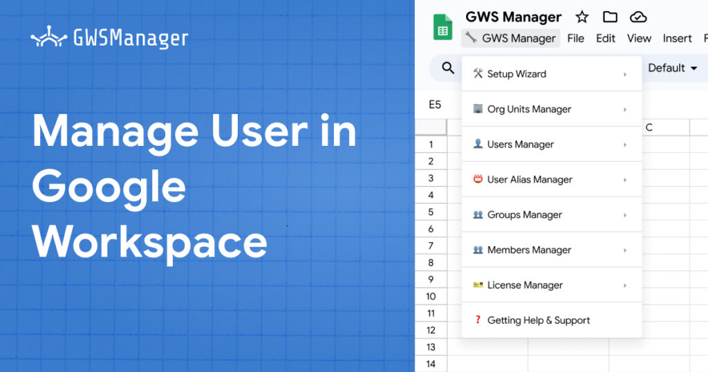Open the View menu
This screenshot has height=372, width=708.
pos(639,39)
